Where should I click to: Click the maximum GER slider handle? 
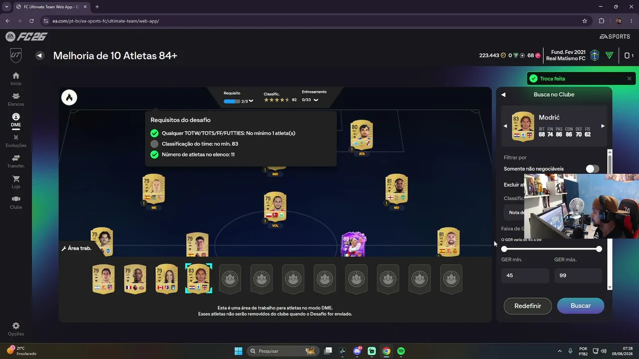(x=599, y=249)
